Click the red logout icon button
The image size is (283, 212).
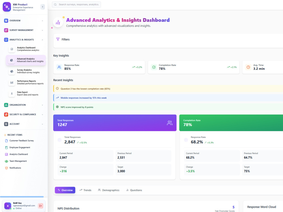pos(40,206)
